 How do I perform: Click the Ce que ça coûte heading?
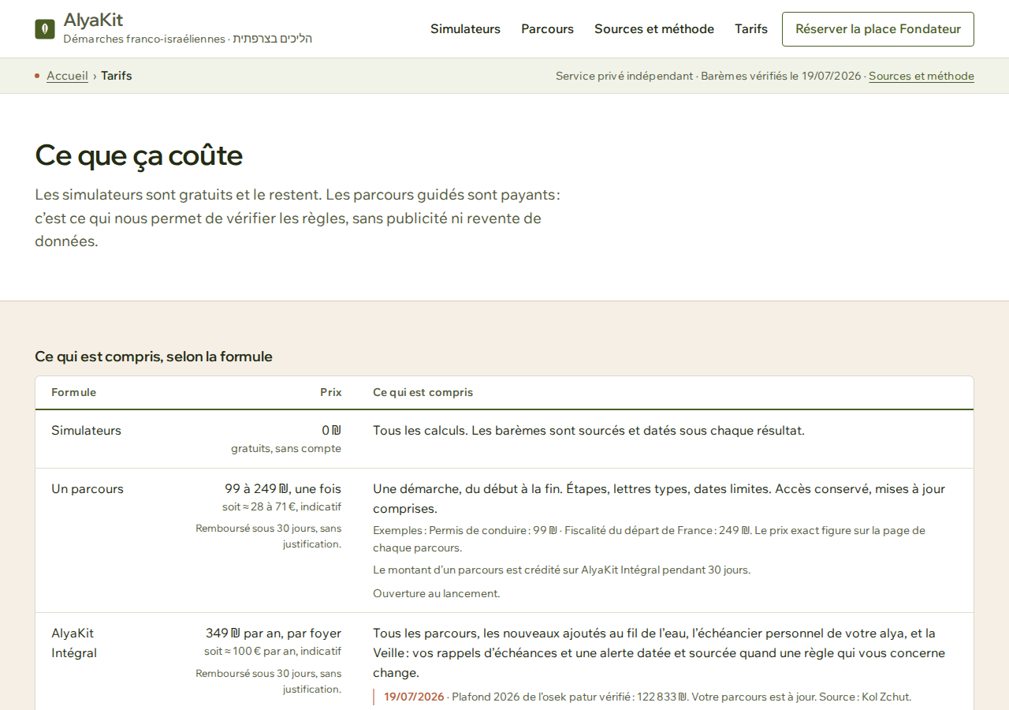click(x=139, y=155)
